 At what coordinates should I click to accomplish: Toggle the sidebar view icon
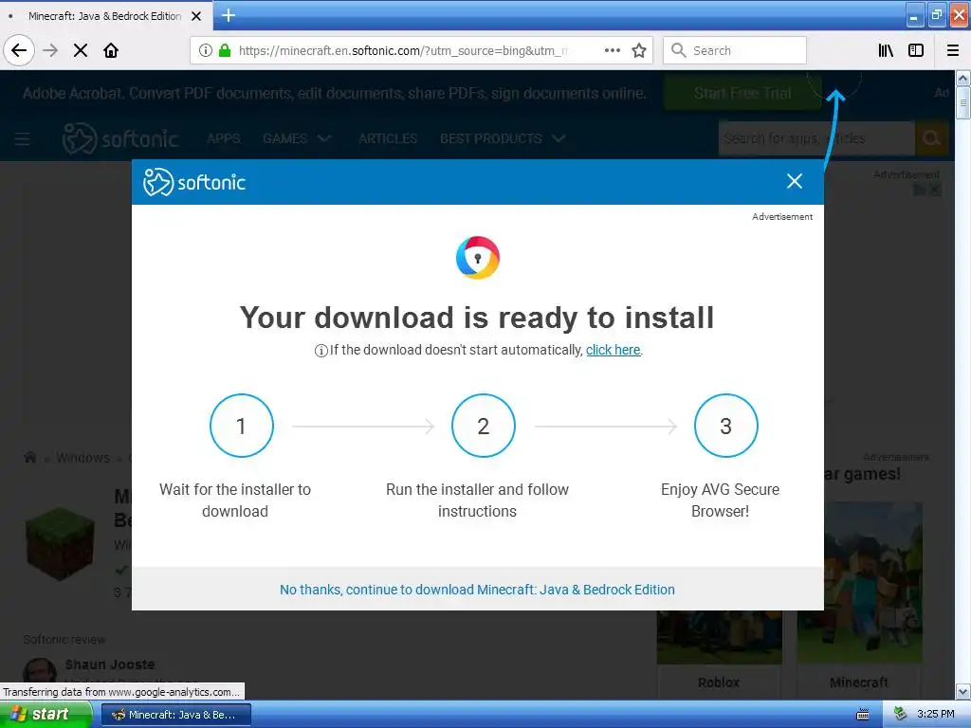(916, 50)
